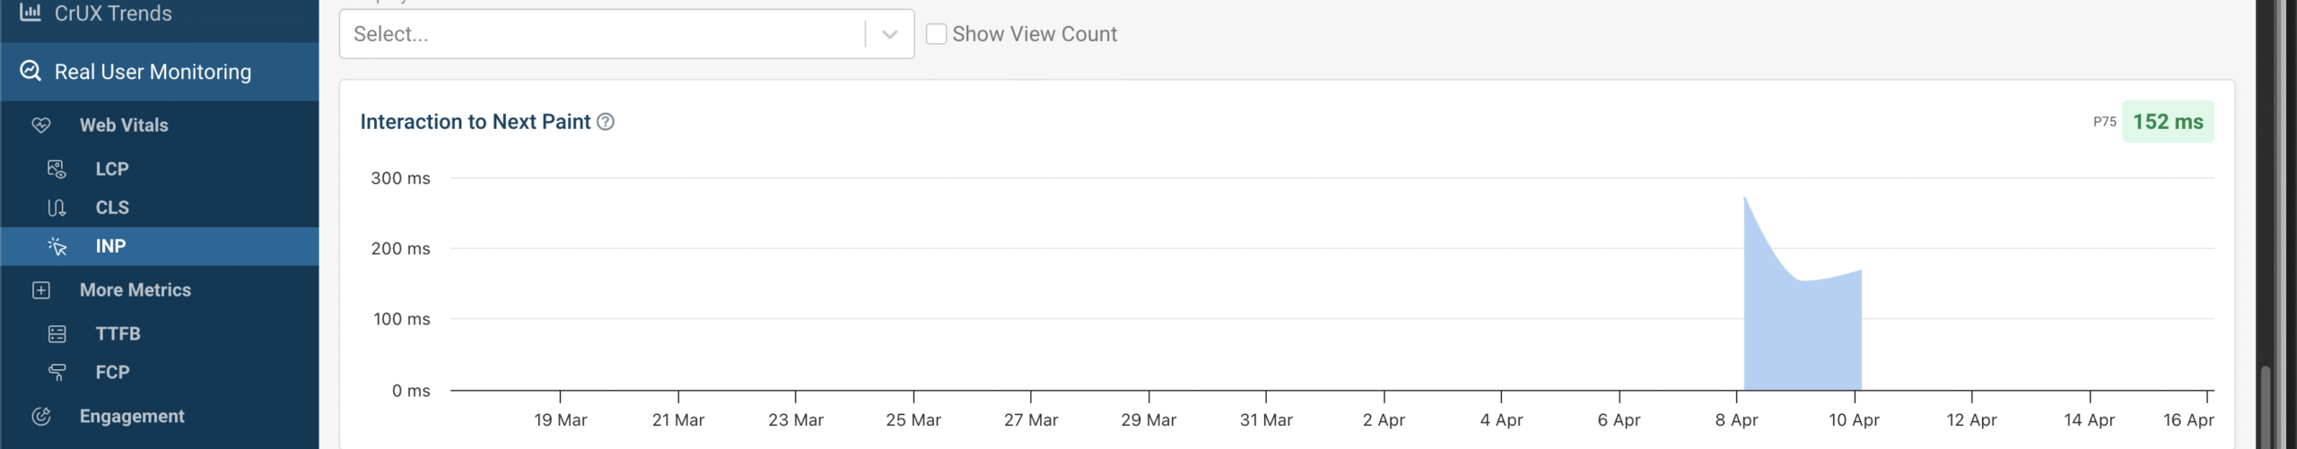Click the INP cursor click icon

coord(57,246)
